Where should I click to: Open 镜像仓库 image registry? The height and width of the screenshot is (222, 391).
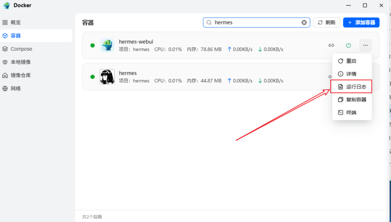tap(20, 75)
